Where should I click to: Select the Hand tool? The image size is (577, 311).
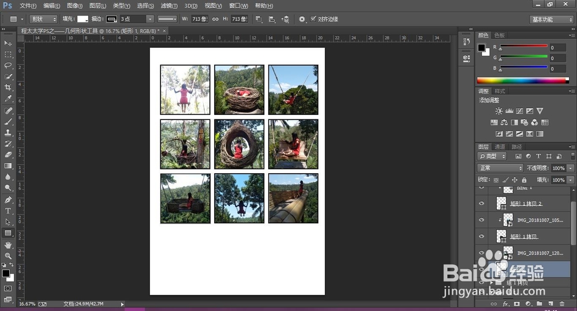pos(8,245)
